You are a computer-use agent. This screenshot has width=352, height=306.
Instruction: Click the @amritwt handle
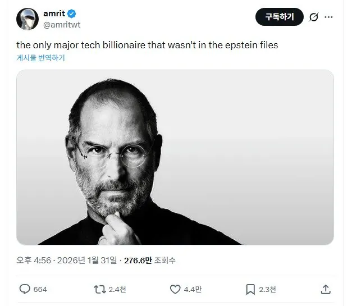[62, 25]
